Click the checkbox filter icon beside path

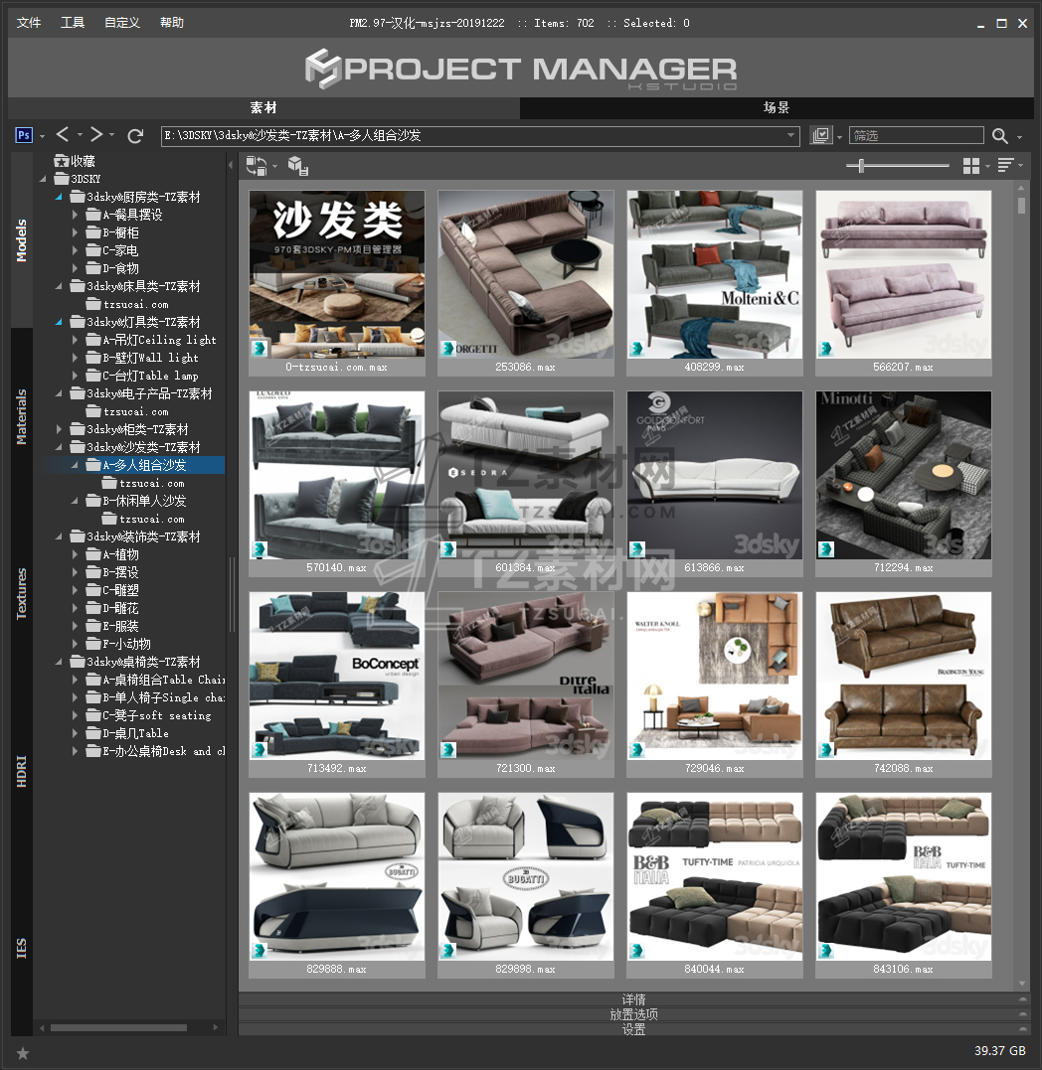(820, 135)
